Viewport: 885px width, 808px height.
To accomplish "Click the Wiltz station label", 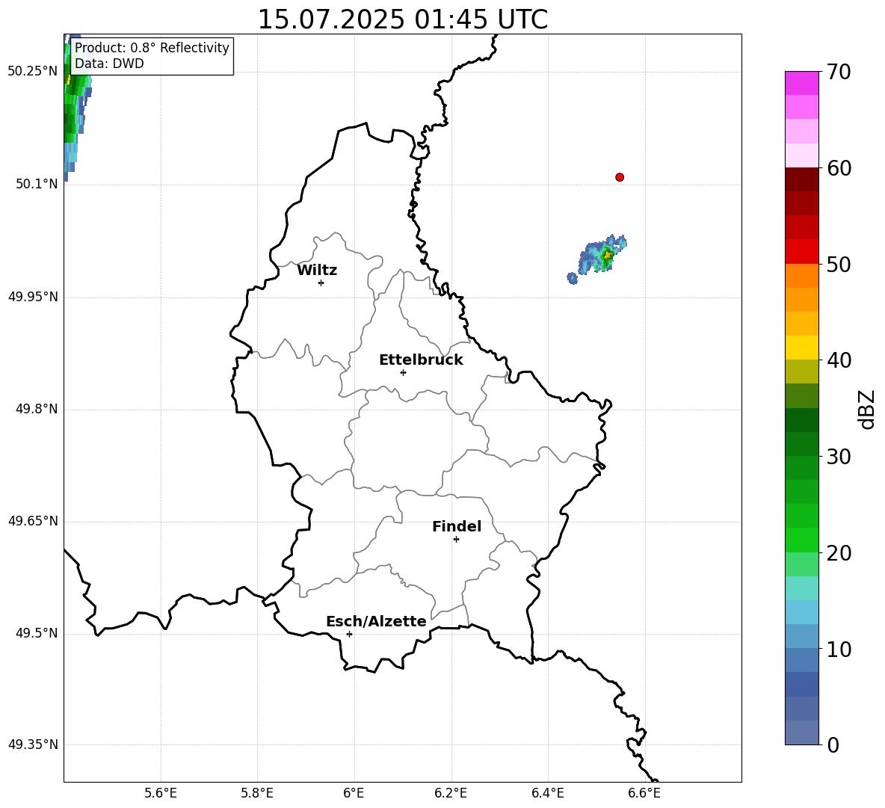I will tap(317, 271).
